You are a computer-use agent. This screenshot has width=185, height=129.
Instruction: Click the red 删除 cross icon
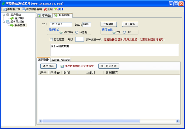pos(45,9)
